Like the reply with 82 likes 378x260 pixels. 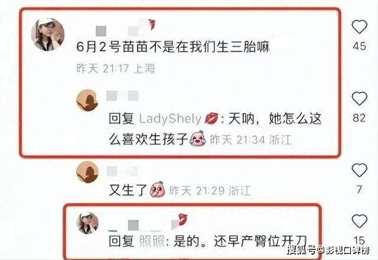(x=359, y=98)
